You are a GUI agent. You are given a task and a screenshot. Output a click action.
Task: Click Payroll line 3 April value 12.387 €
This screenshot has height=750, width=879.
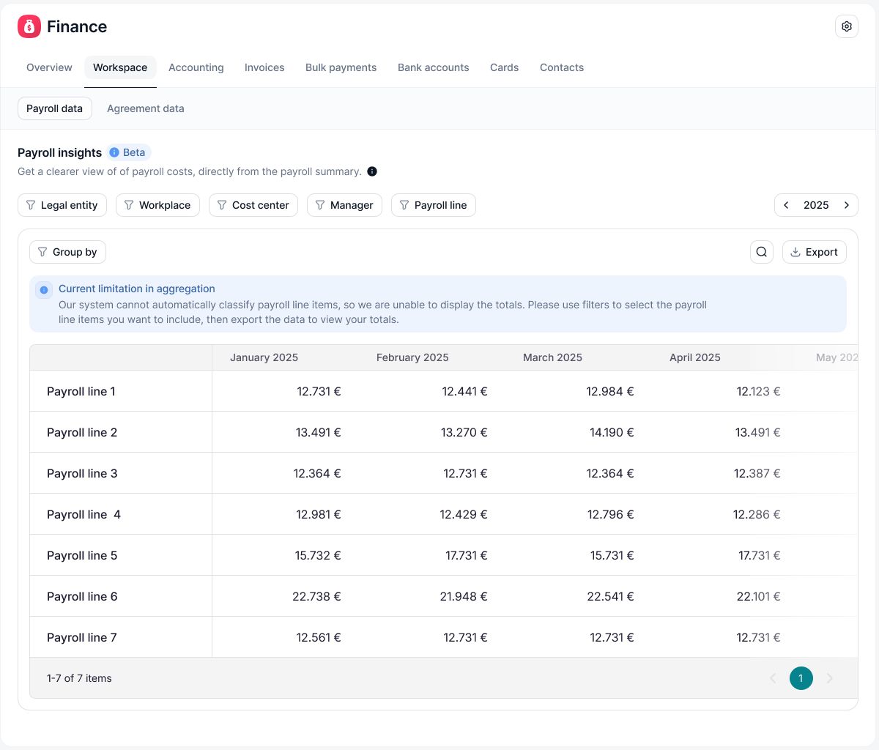(x=757, y=473)
